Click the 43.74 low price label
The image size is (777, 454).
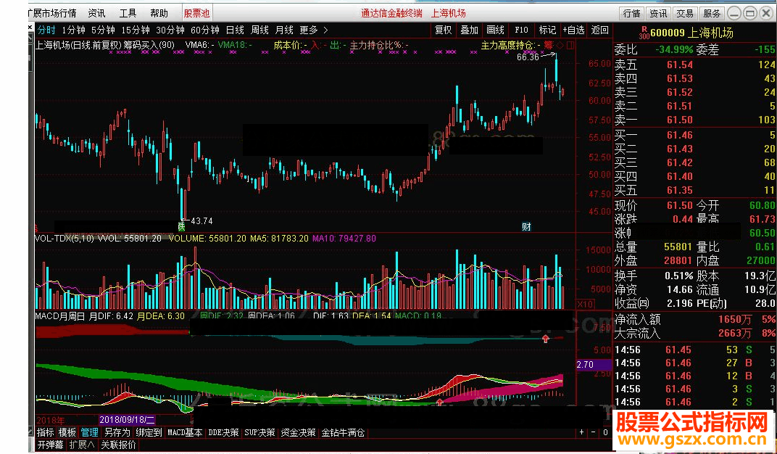[201, 221]
